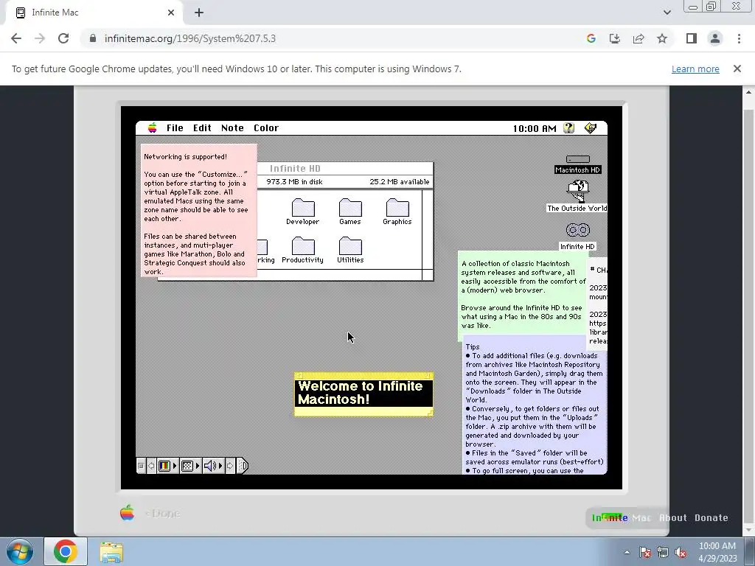Open Windows Explorer from taskbar

(x=112, y=551)
